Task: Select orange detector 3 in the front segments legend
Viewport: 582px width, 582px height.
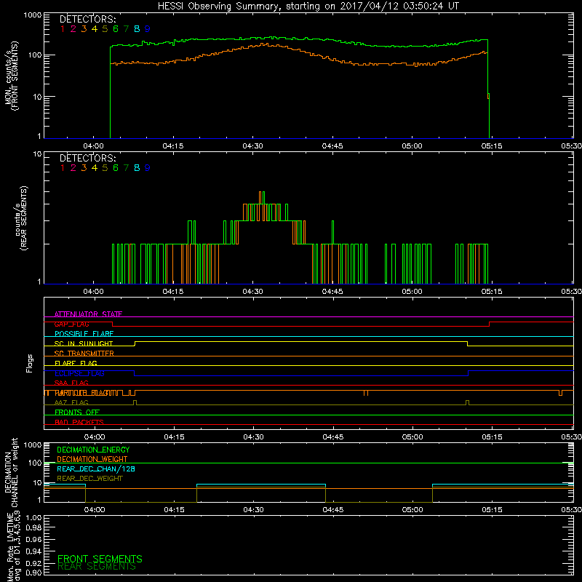Action: pyautogui.click(x=84, y=28)
